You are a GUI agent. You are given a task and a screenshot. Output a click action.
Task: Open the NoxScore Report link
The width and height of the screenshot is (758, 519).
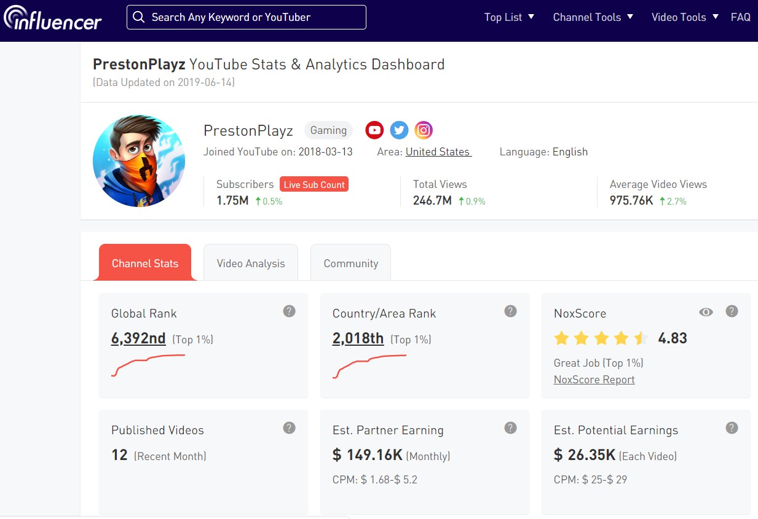594,380
